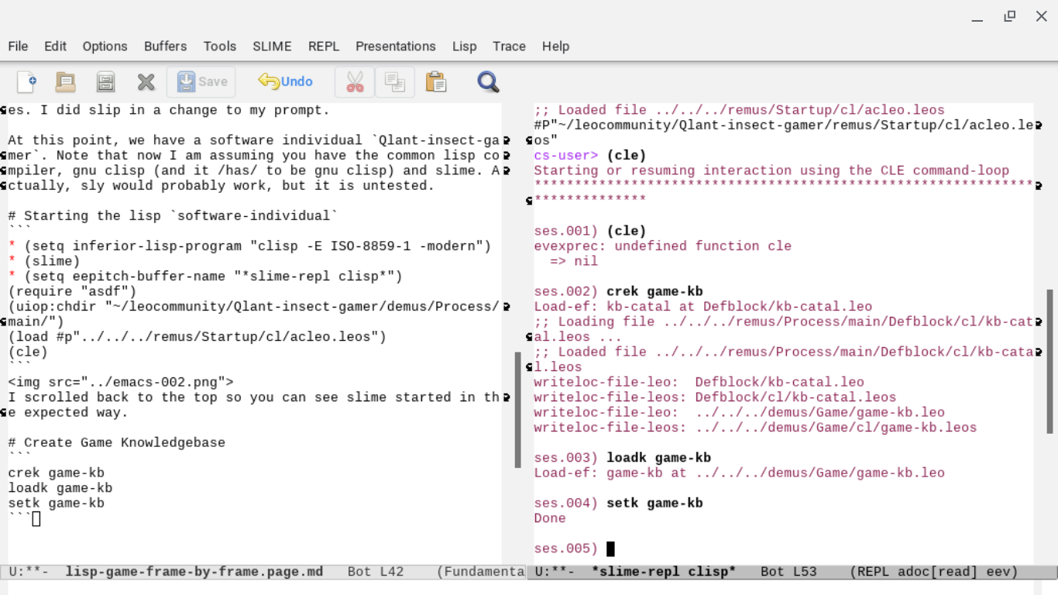Close the buffer with the X icon
Screen dimensions: 1058x595
[x=146, y=81]
